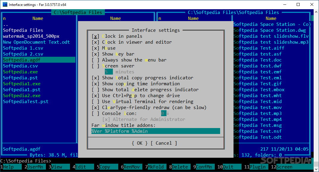The width and height of the screenshot is (319, 172).
Task: Click 8 Delete in key bar
Action: coord(180,167)
